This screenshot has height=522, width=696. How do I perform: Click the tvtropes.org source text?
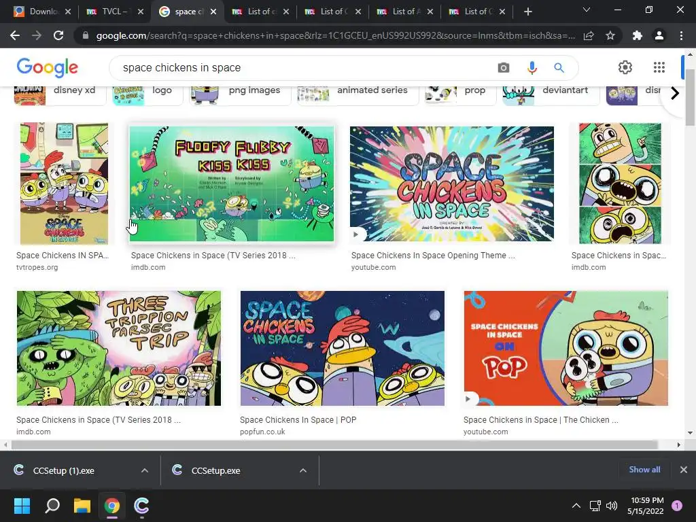[37, 267]
